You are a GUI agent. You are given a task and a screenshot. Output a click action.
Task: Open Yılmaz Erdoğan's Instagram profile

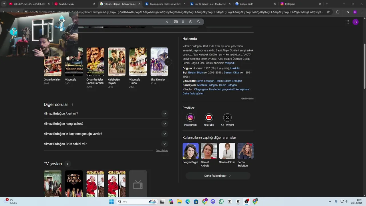pyautogui.click(x=190, y=120)
